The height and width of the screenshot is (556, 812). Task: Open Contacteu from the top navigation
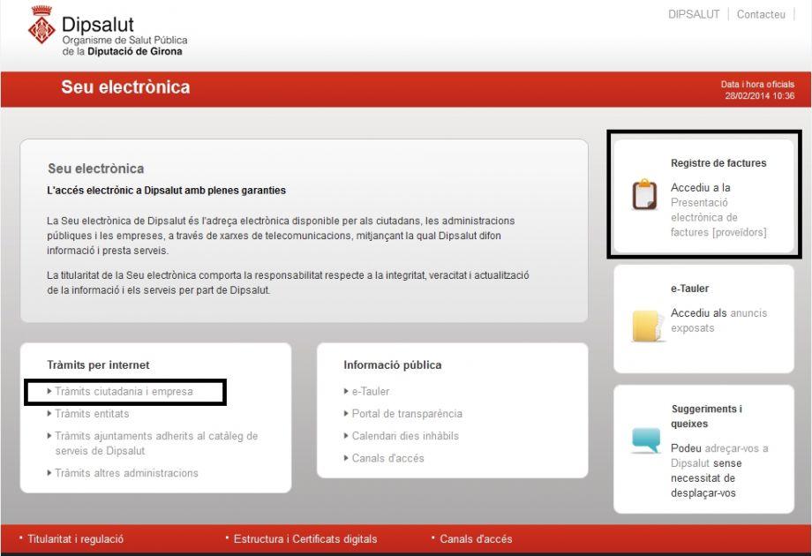click(x=761, y=14)
